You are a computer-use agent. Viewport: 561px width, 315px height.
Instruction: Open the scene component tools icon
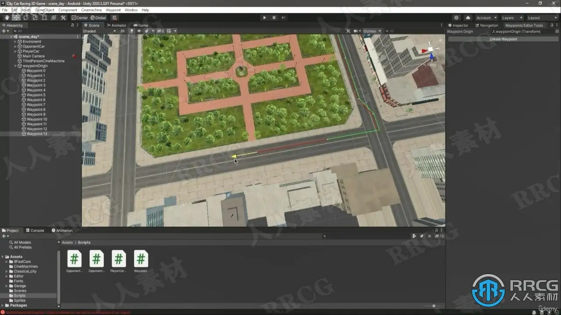point(348,31)
